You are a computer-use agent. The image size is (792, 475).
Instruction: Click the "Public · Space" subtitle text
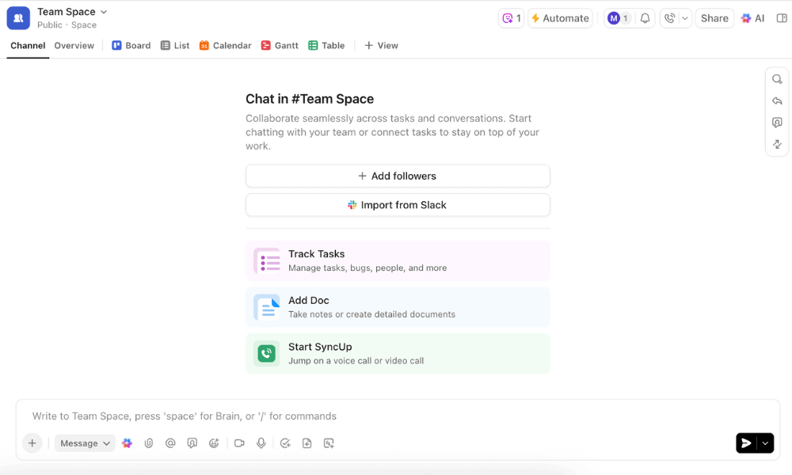tap(67, 25)
